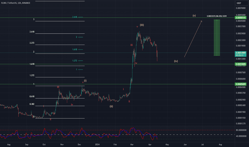
Task: Select the green price range measurement box
Action: 217,38
